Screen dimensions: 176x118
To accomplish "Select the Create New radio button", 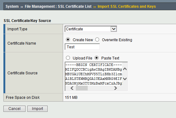I will click(68, 40).
